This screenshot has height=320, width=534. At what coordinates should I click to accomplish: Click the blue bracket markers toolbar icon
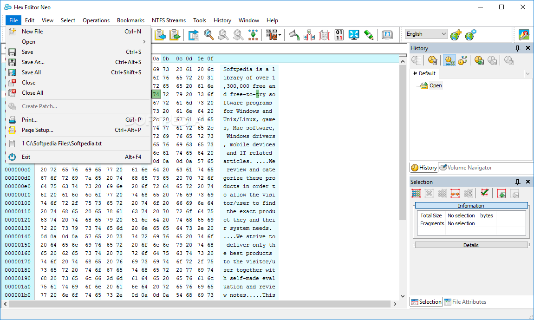click(x=309, y=35)
